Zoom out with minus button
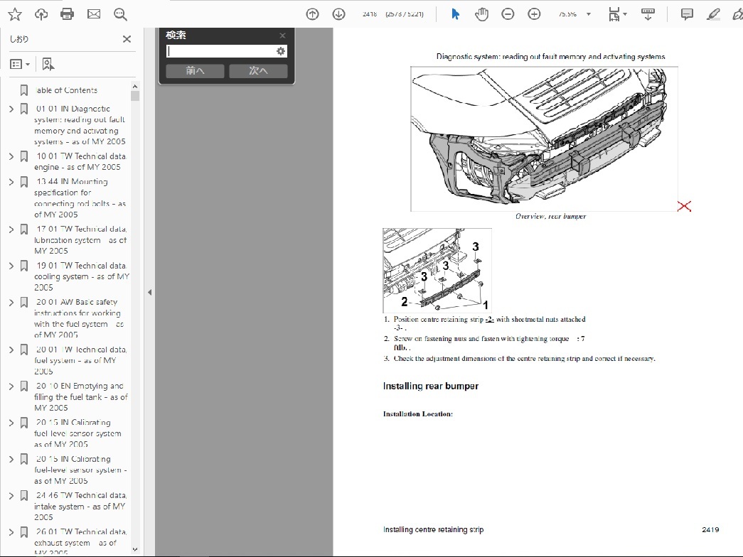 tap(508, 14)
